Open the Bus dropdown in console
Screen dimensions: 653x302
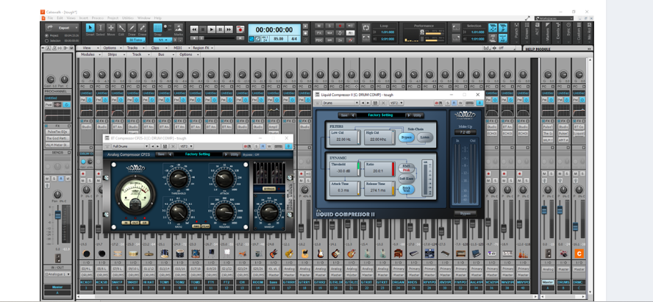click(x=163, y=54)
